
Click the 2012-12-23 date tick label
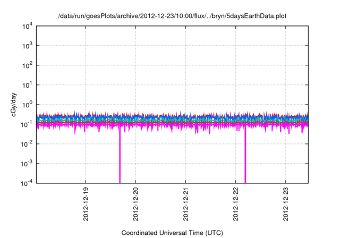coord(286,204)
